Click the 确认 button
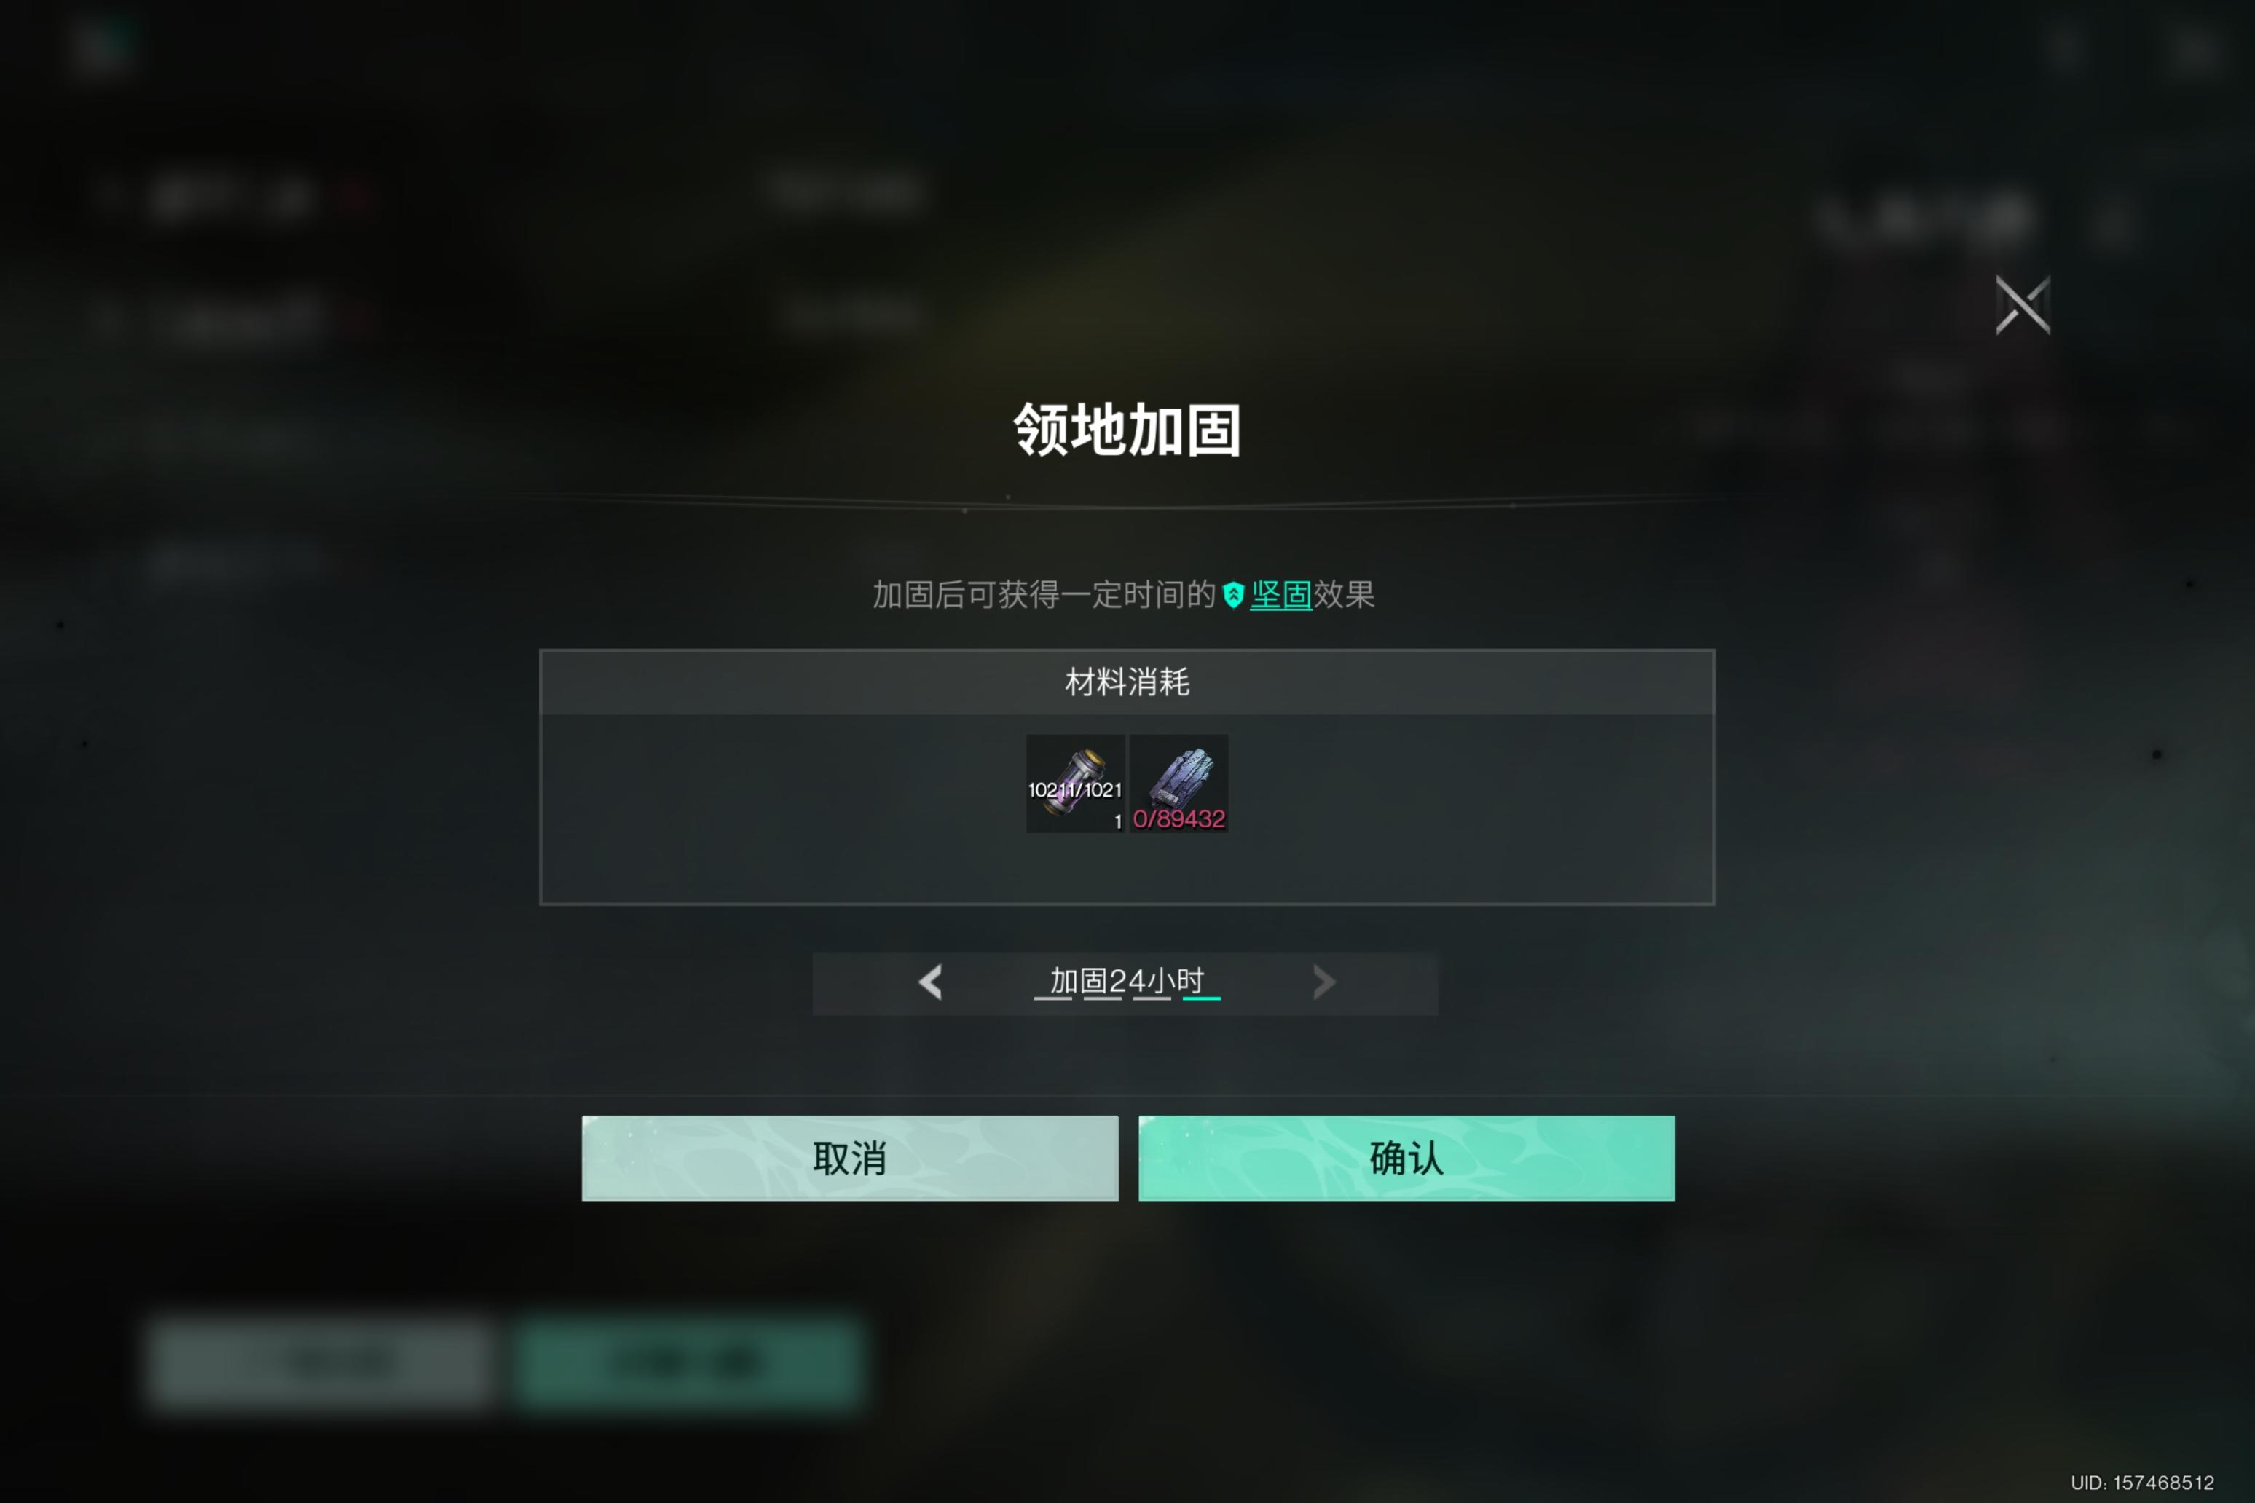This screenshot has width=2255, height=1503. (x=1406, y=1158)
